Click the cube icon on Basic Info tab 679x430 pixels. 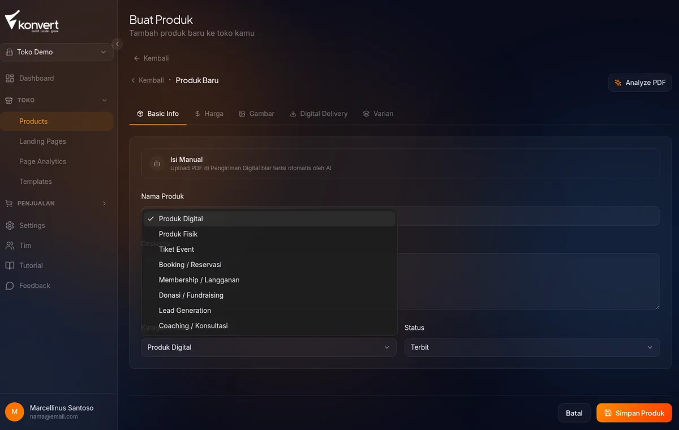(140, 114)
